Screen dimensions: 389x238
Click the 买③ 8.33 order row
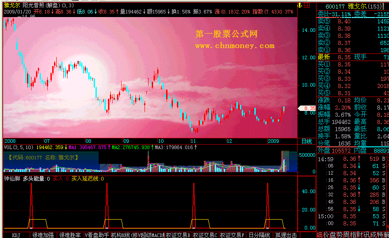tap(353, 79)
